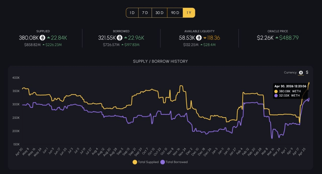Choose the 90D time range
This screenshot has height=174, width=322.
click(175, 13)
